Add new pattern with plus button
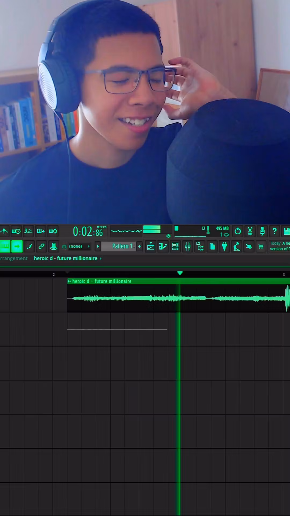Image resolution: width=290 pixels, height=516 pixels. tap(139, 246)
